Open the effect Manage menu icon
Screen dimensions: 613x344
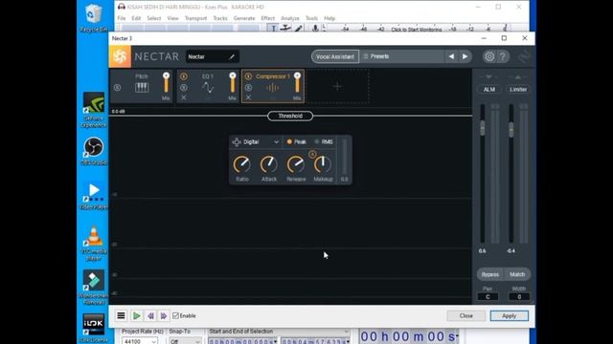coord(122,315)
